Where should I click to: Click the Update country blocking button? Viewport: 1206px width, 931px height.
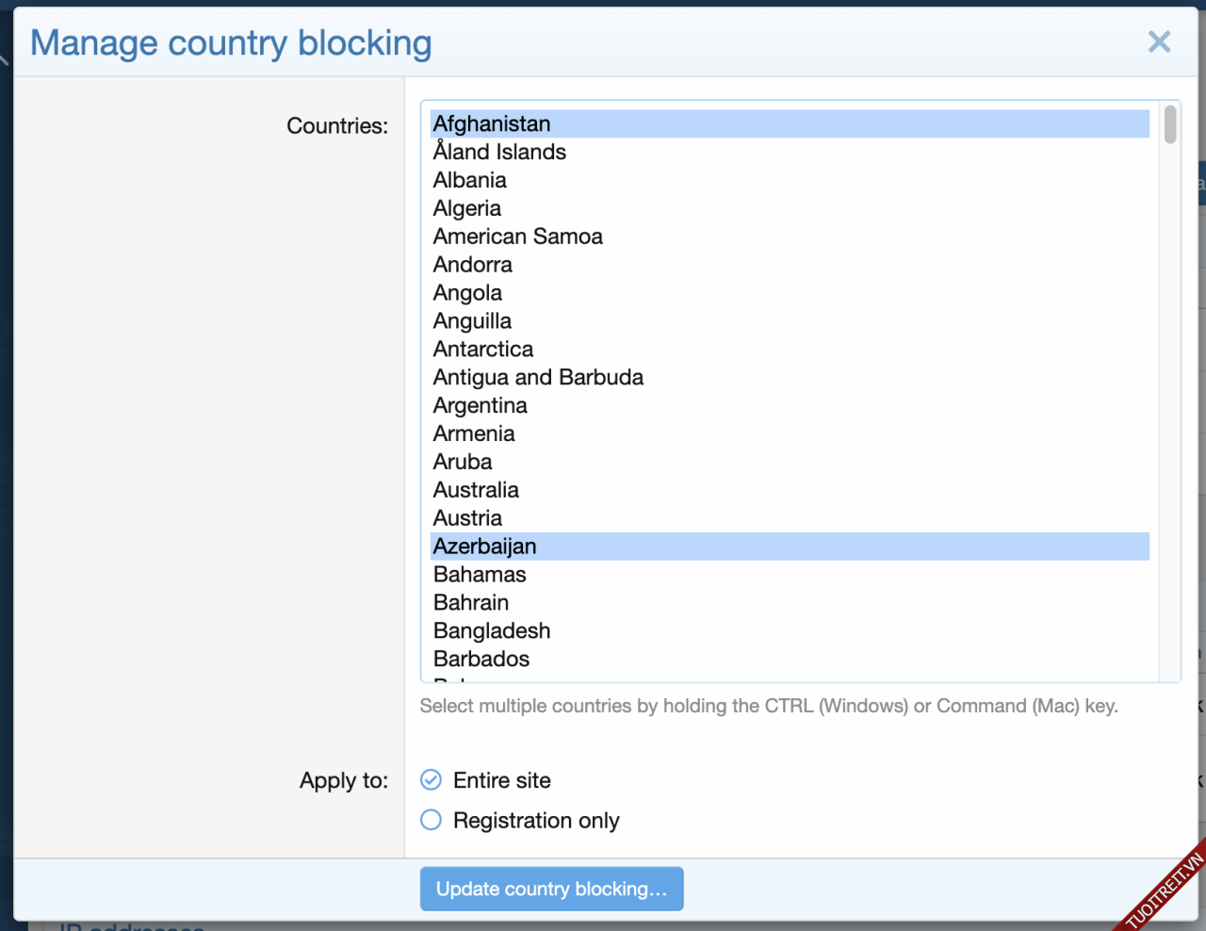(x=551, y=889)
